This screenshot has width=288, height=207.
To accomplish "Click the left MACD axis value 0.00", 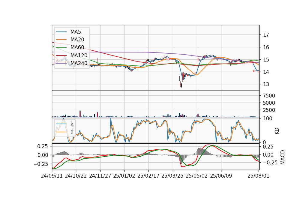I will point(43,155).
